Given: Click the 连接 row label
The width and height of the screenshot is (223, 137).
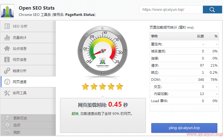Looking at the screenshot, I should tap(155, 58).
